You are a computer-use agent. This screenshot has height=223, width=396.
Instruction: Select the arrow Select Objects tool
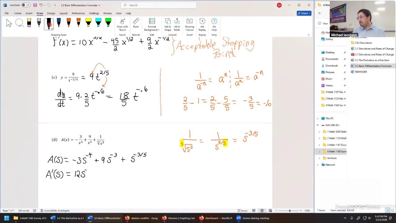9,23
